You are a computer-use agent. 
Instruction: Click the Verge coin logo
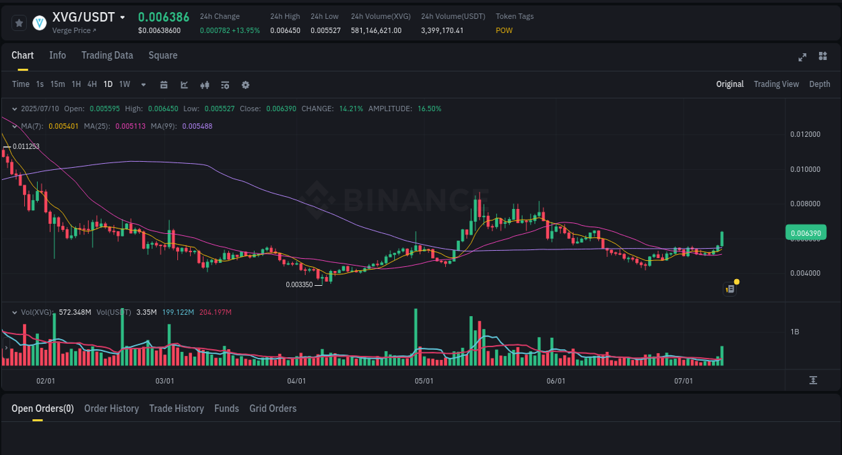click(x=38, y=22)
